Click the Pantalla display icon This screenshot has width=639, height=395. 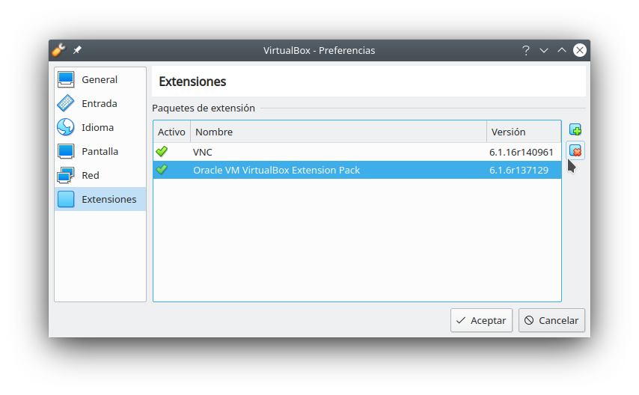click(66, 151)
